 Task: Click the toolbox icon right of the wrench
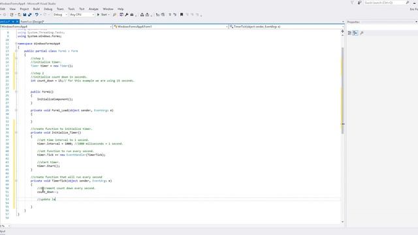[132, 14]
